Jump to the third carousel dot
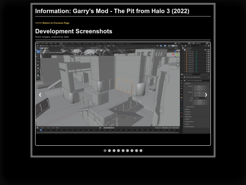Screen dimensions: 246x185 pos(114,151)
